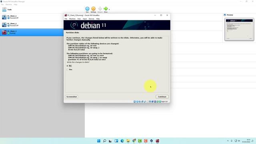Image resolution: width=256 pixels, height=144 pixels.
Task: Click the New machine icon in VirtualBox Manager
Action: coord(87,9)
